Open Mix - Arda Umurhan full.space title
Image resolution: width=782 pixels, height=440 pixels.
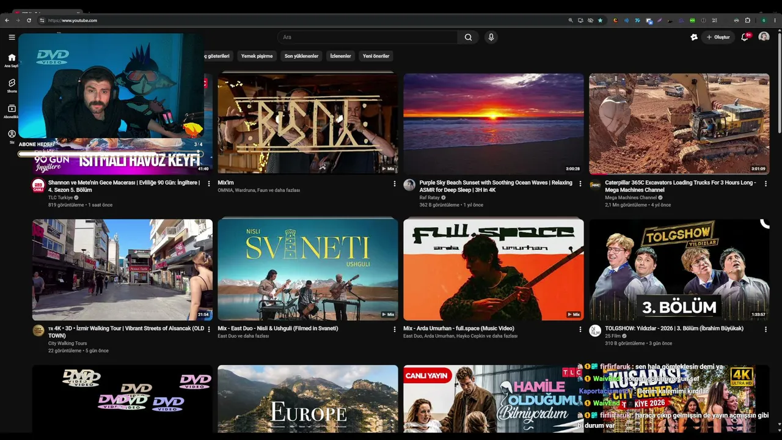pos(458,328)
